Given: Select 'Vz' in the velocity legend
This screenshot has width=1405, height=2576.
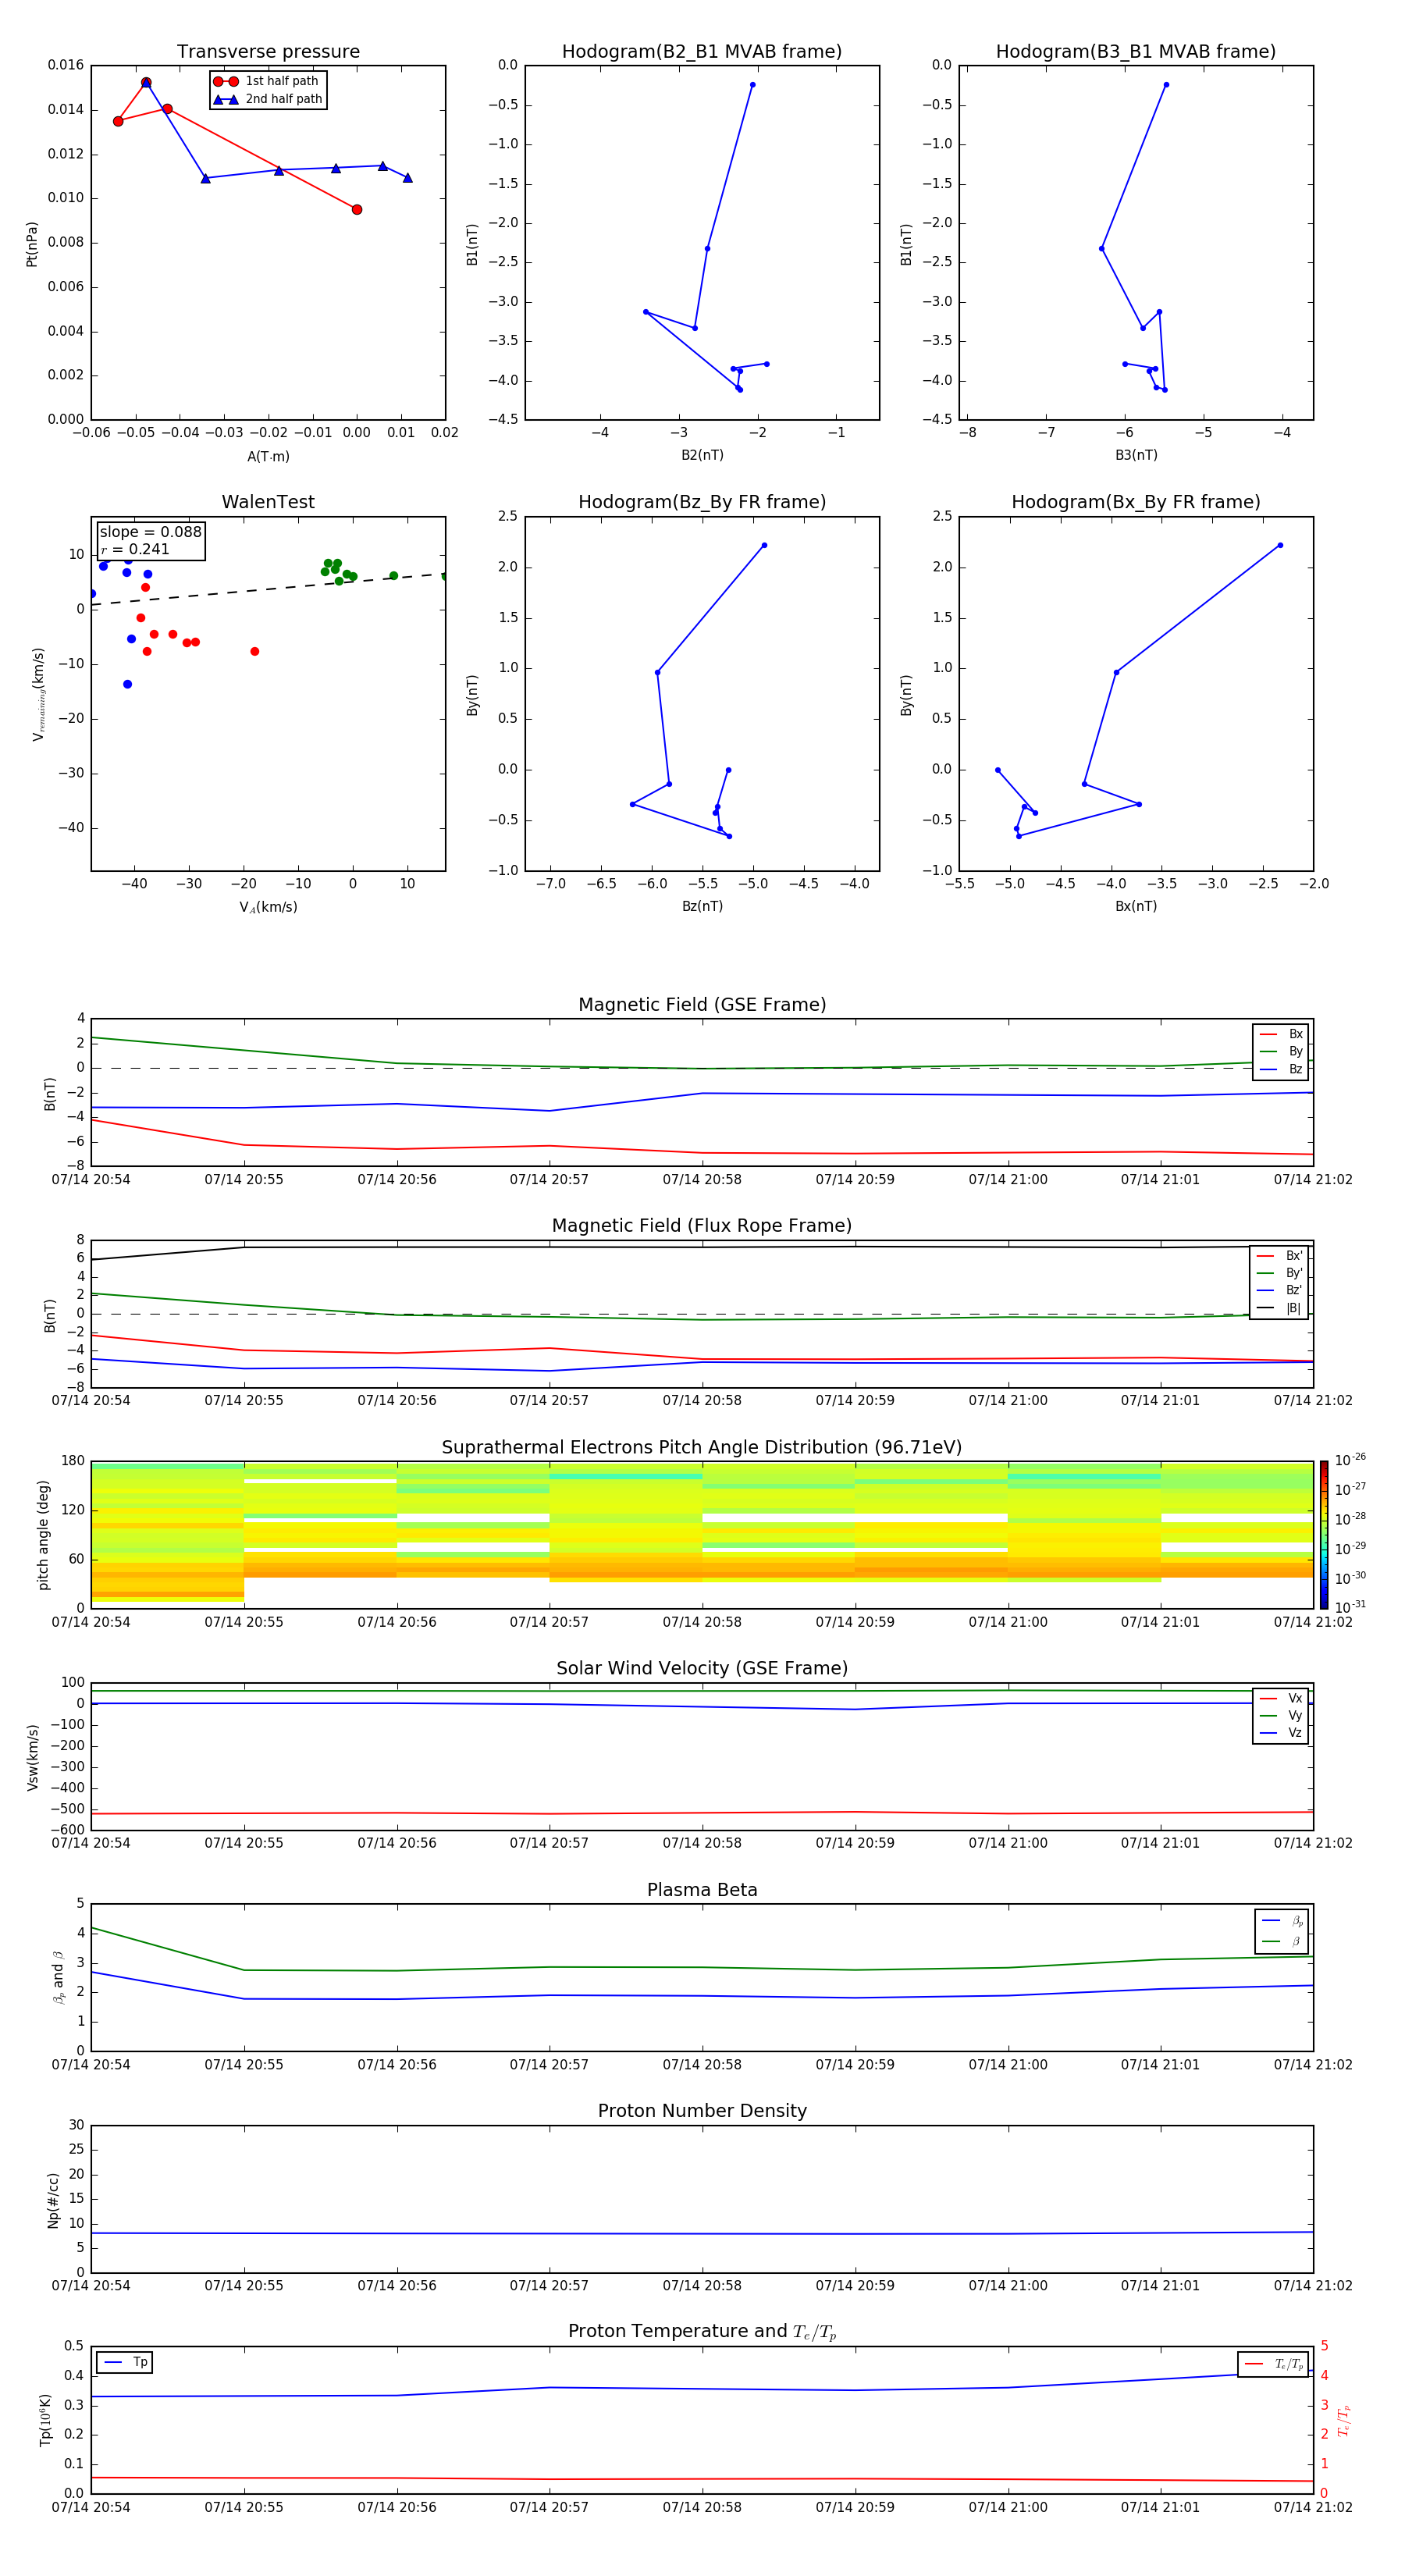Looking at the screenshot, I should tap(1281, 1732).
